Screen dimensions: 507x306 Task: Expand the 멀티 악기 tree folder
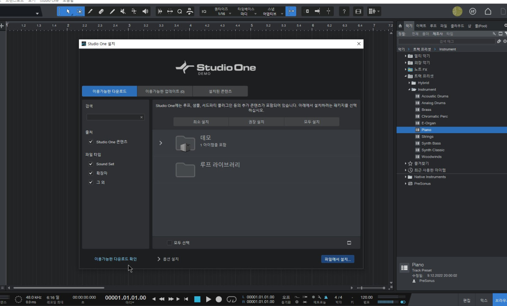coord(406,56)
